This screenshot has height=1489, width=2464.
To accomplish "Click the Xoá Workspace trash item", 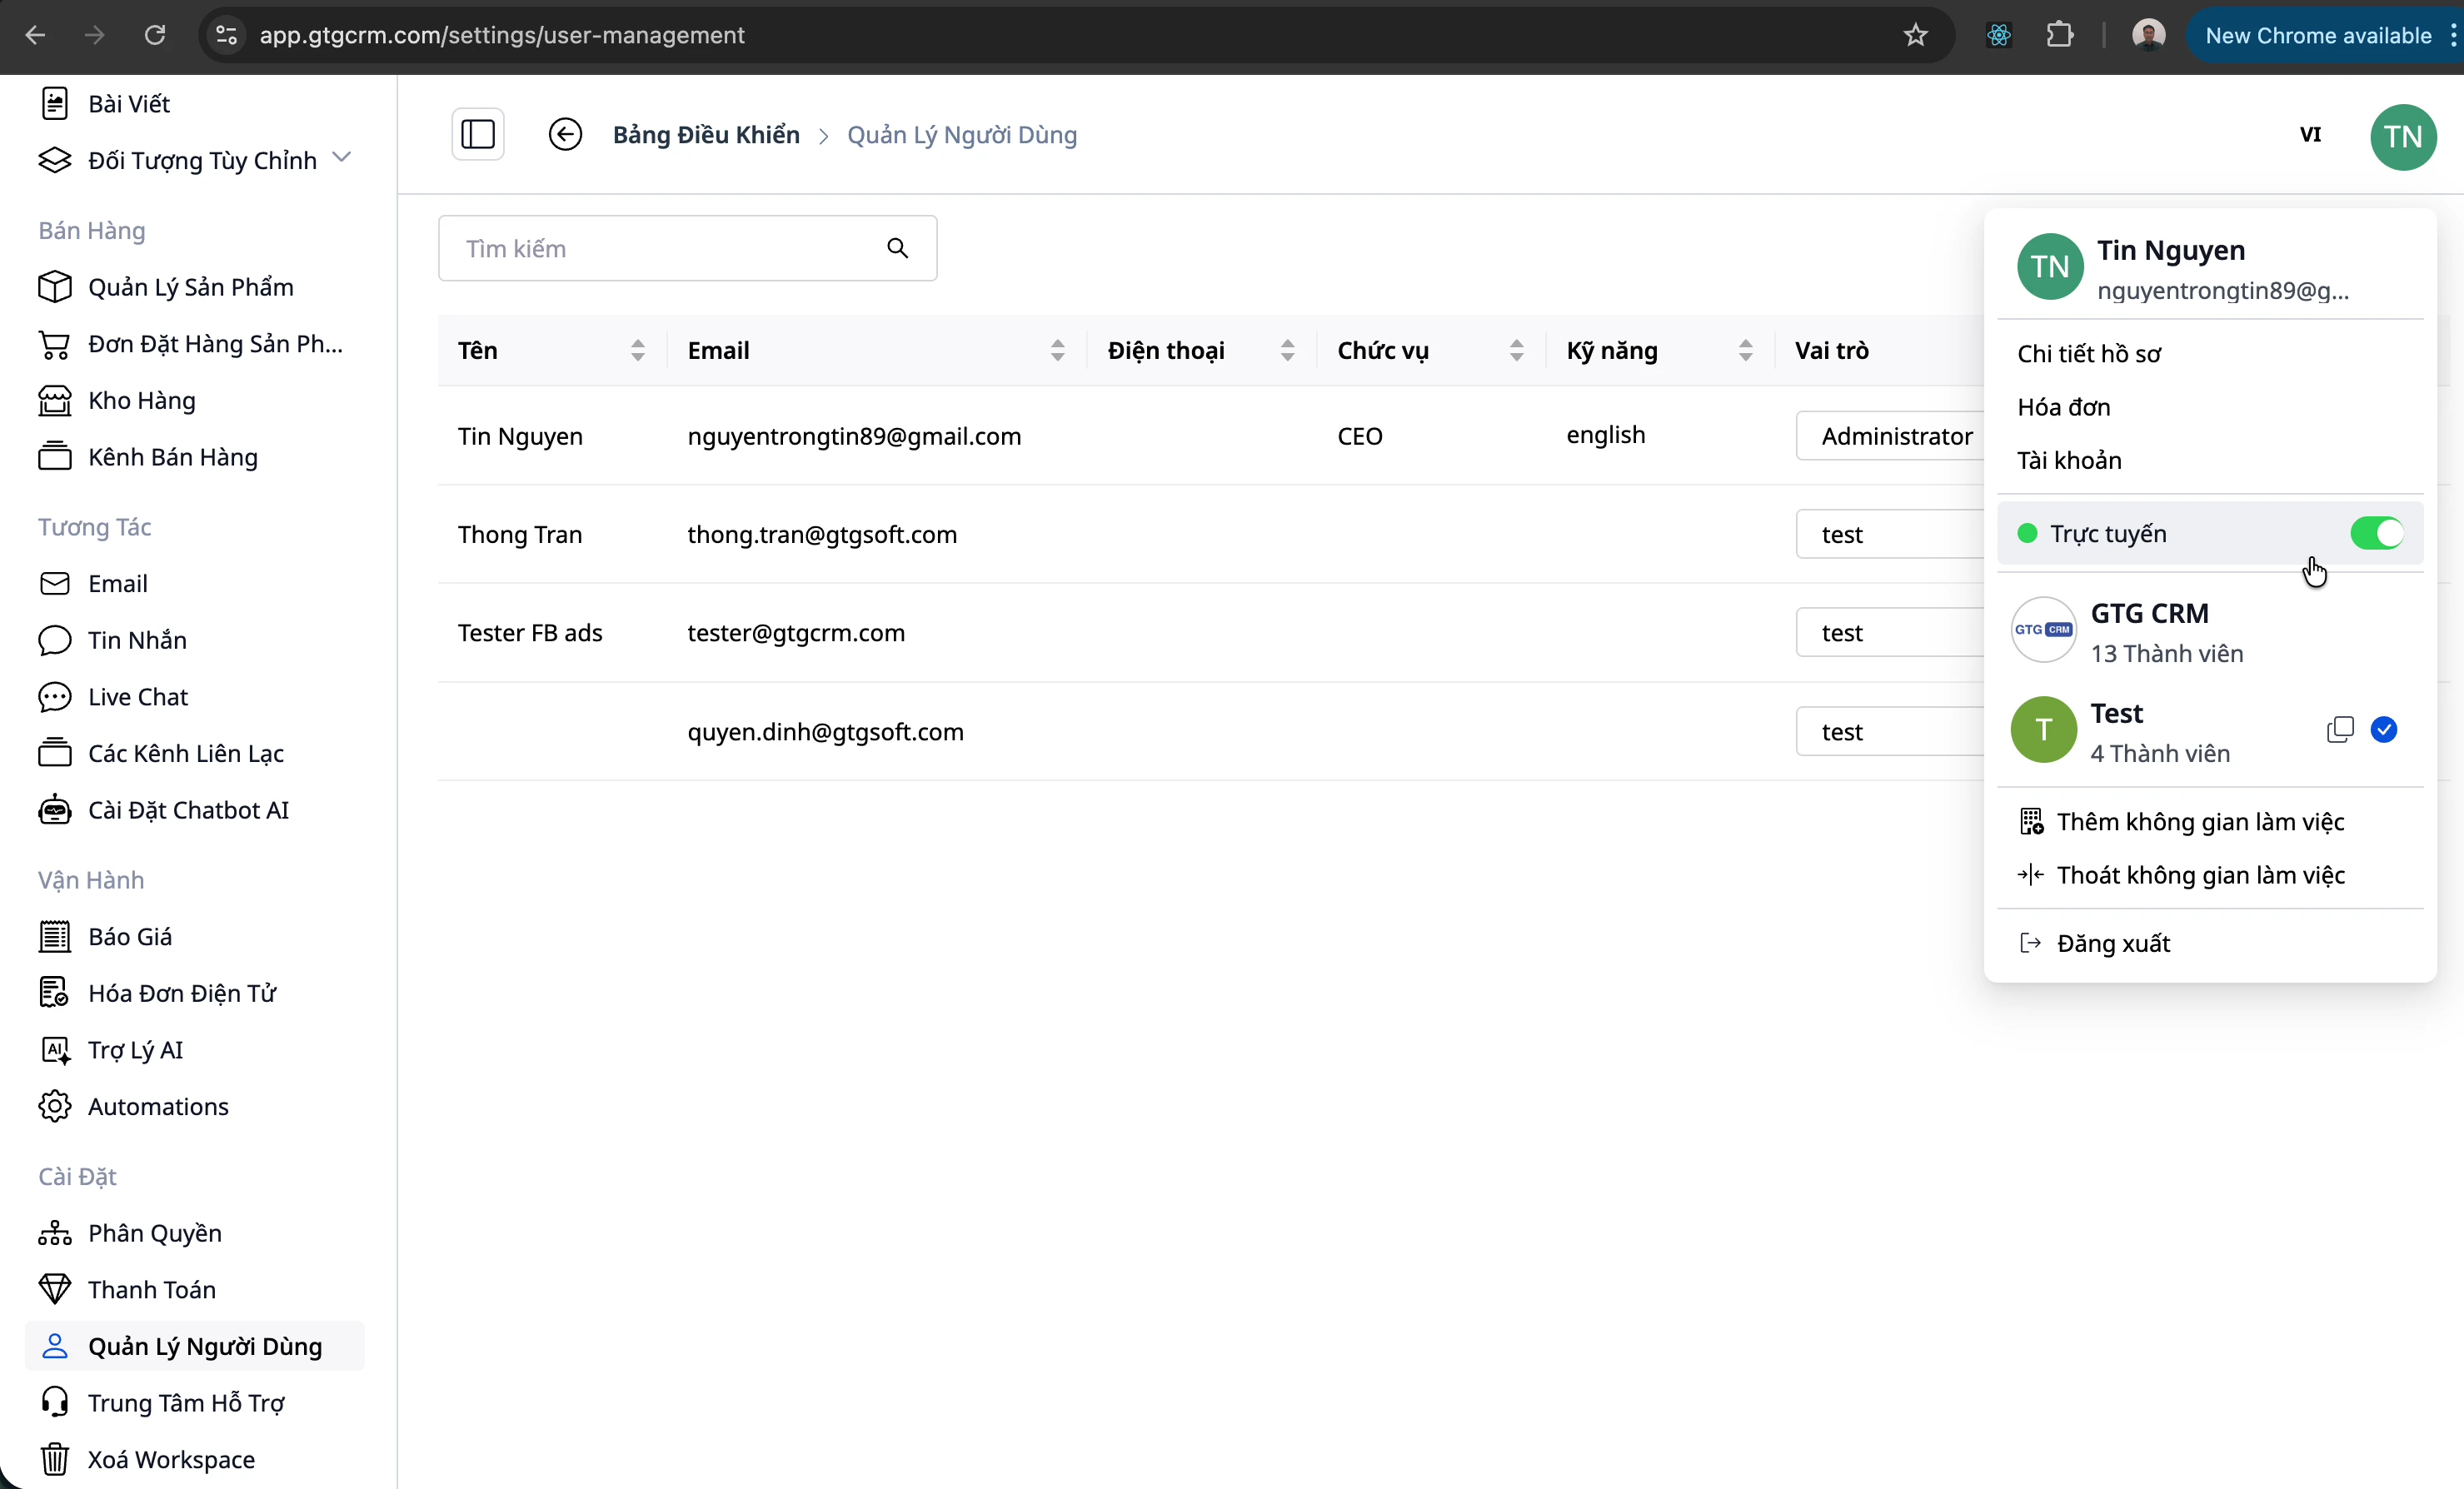I will [x=170, y=1459].
